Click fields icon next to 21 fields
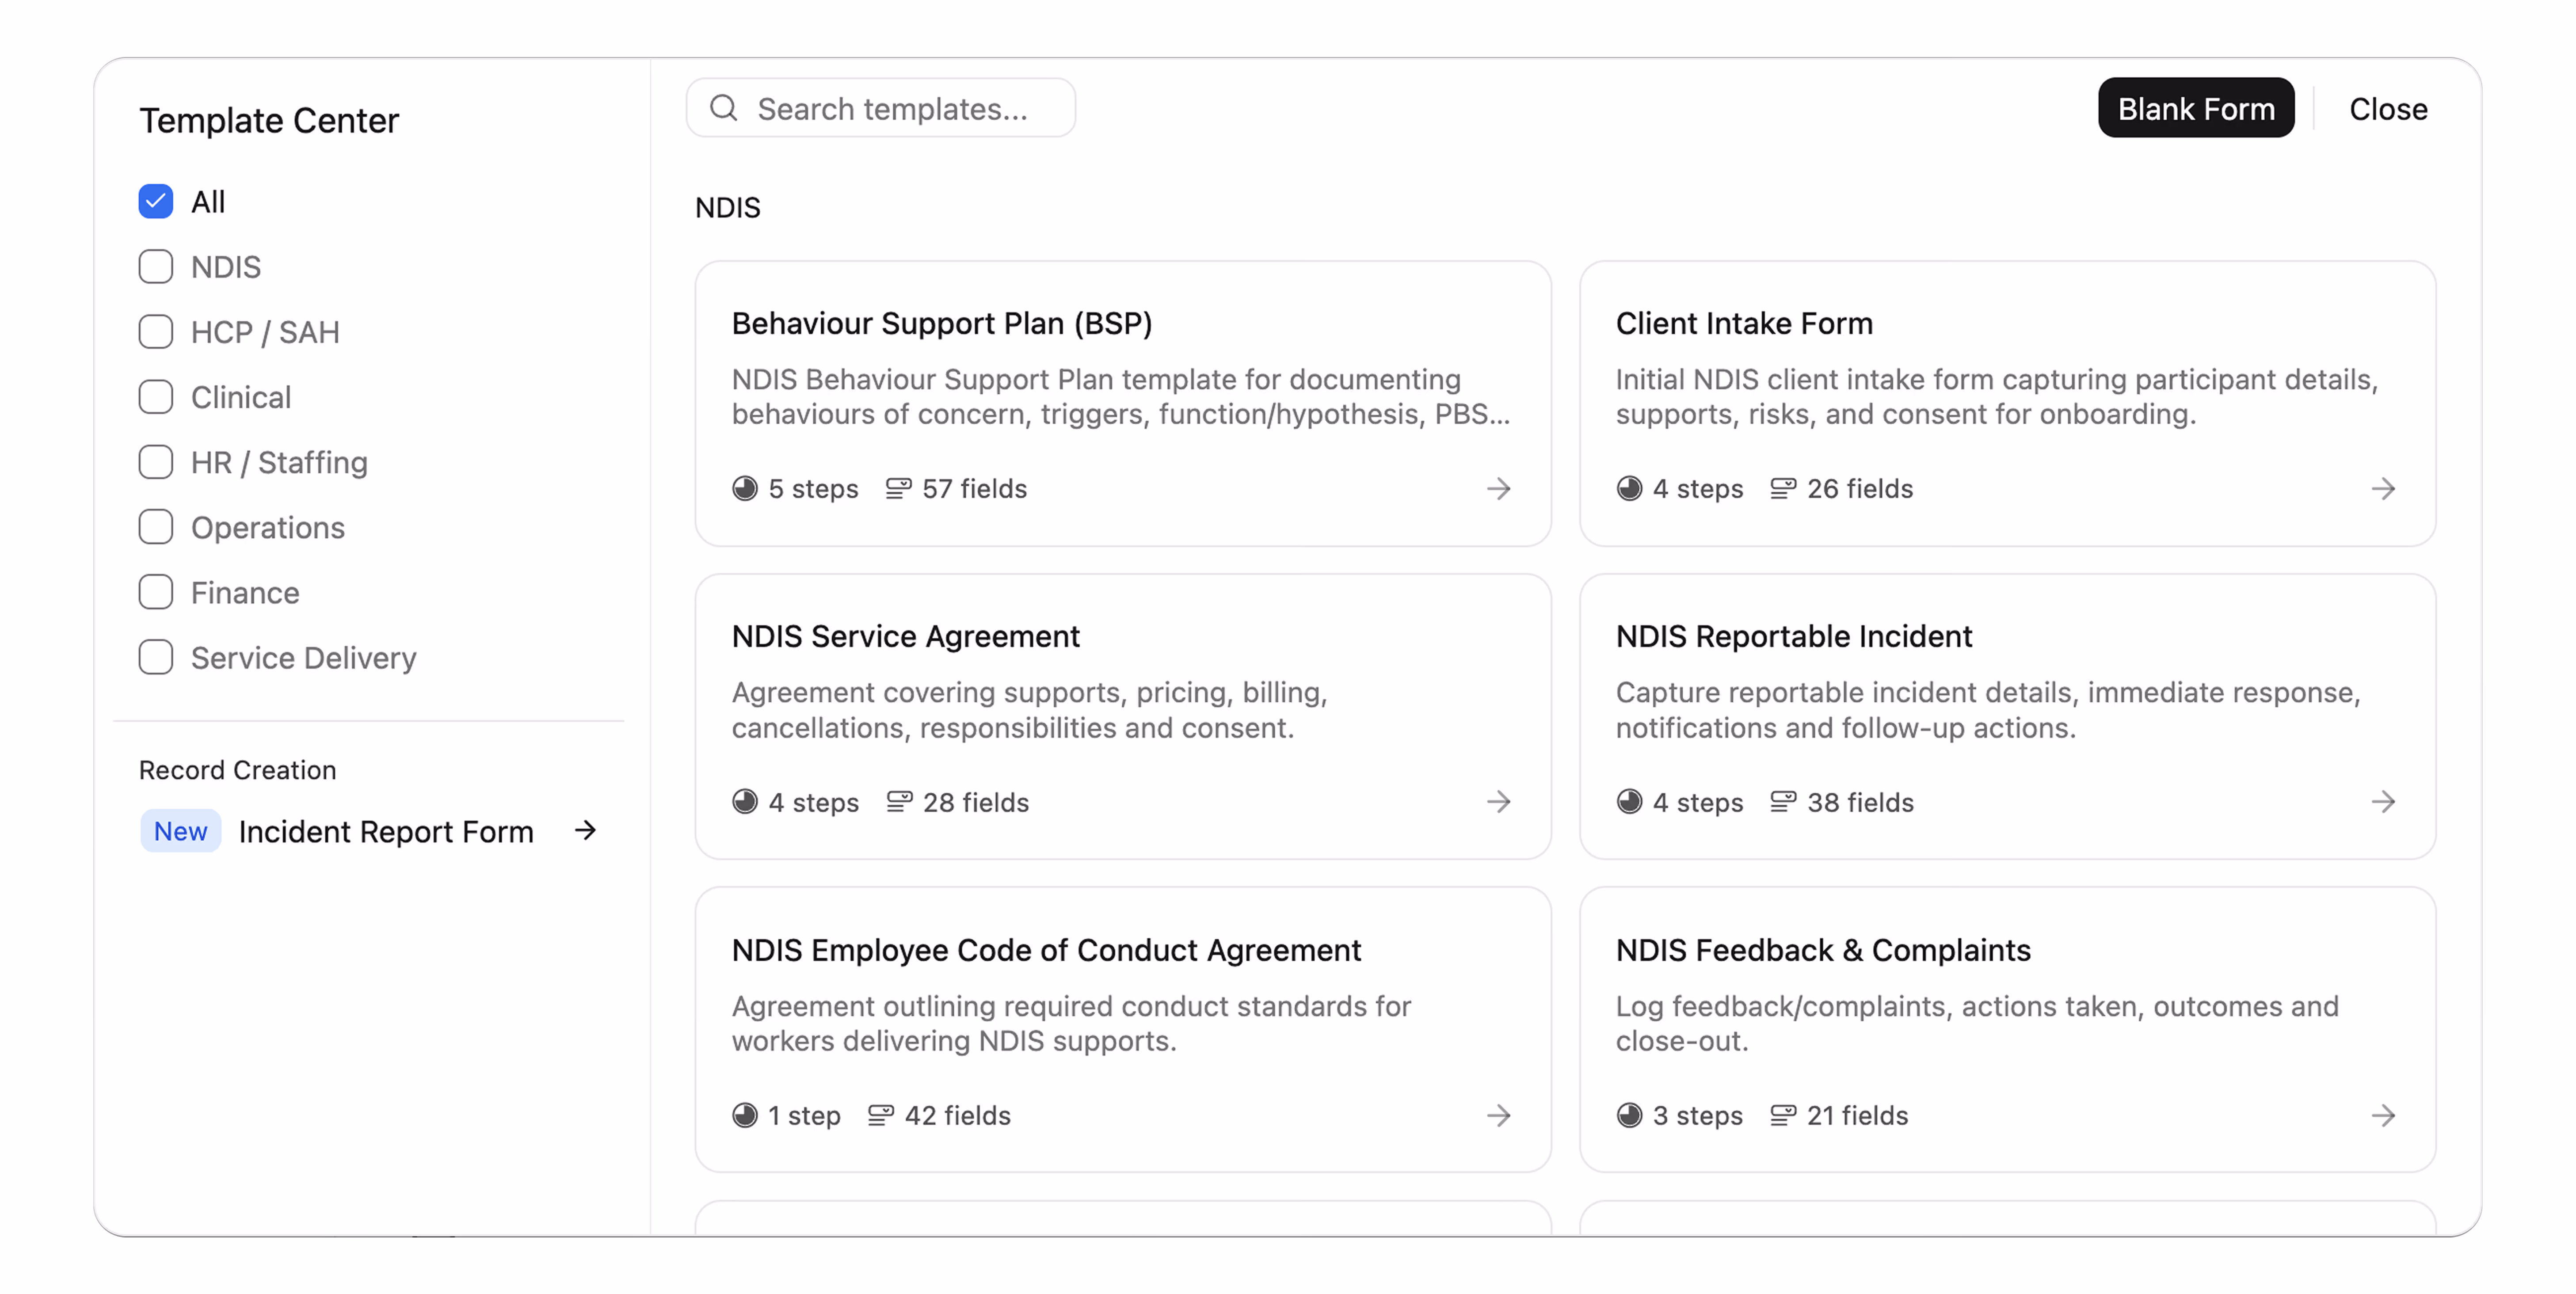Screen dimensions: 2576x1294 1783,1116
